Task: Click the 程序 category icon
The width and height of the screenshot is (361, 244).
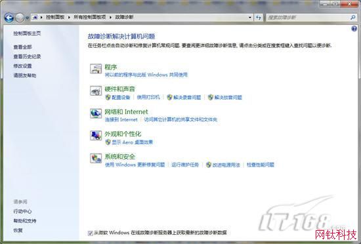Action: click(96, 68)
